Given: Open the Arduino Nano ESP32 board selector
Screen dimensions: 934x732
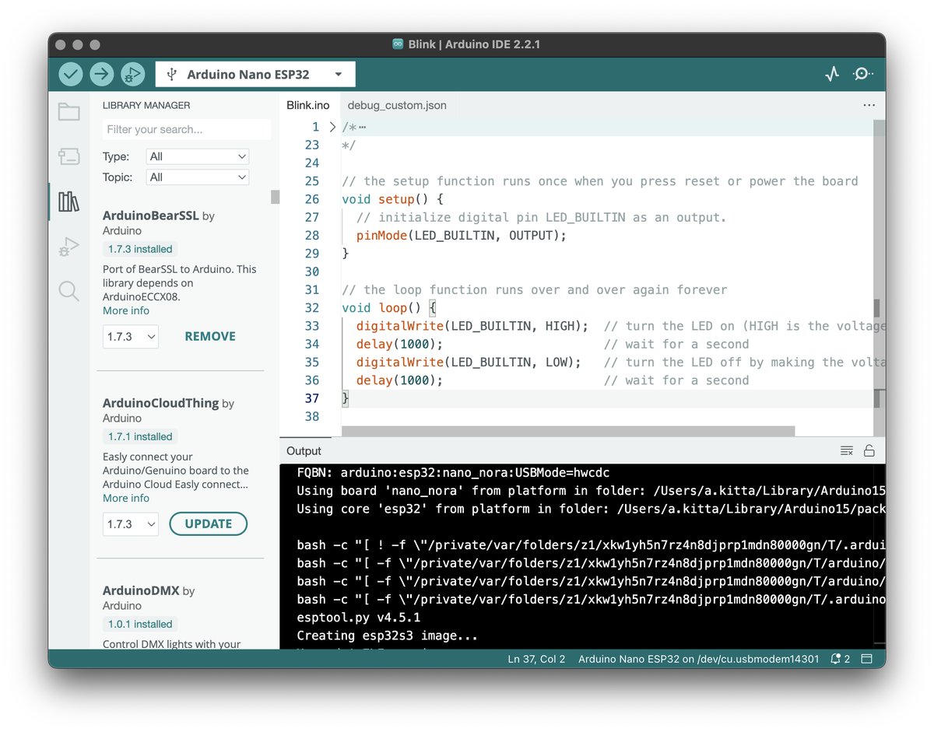Looking at the screenshot, I should pyautogui.click(x=255, y=73).
